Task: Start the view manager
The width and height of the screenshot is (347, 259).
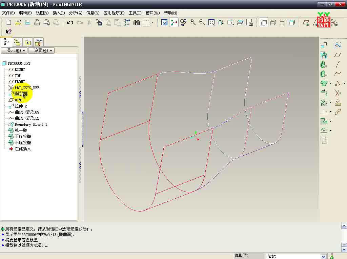Action: pos(250,22)
